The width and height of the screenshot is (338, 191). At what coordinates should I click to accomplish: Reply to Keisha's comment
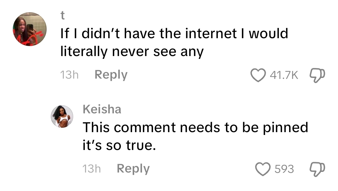133,169
